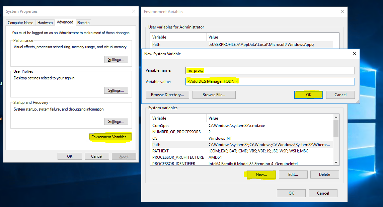The image size is (383, 207).
Task: Click the Variable value input field
Action: (270, 81)
